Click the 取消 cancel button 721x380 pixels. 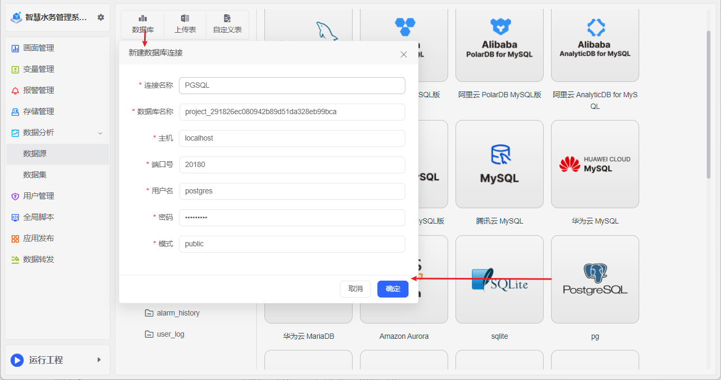point(355,289)
